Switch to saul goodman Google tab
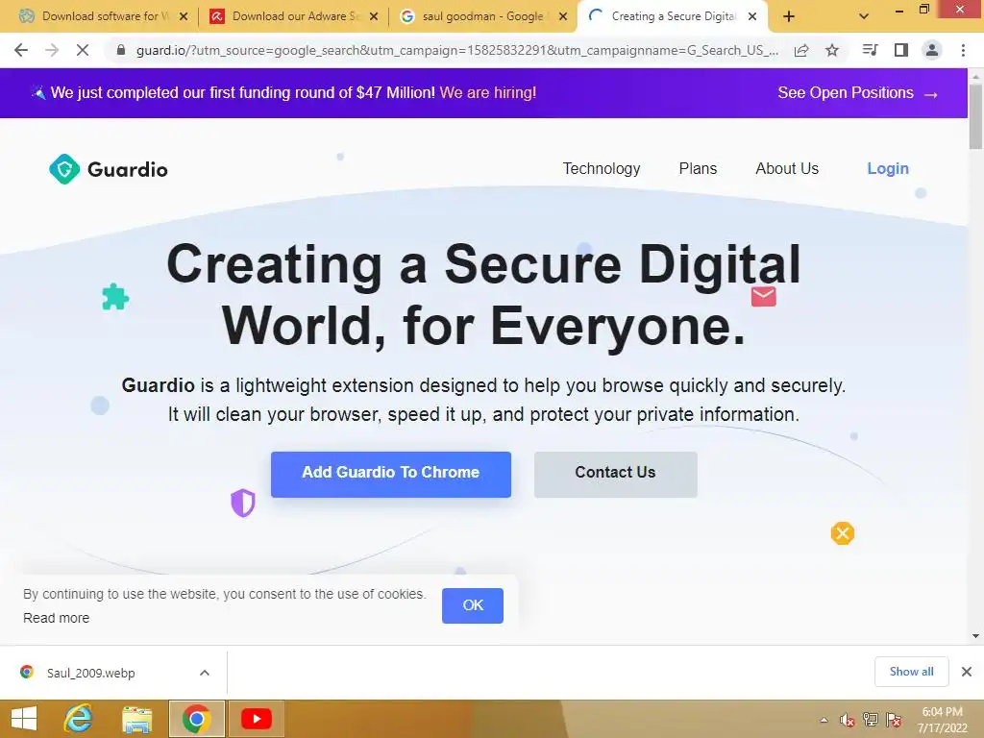Image resolution: width=984 pixels, height=738 pixels. pyautogui.click(x=481, y=16)
